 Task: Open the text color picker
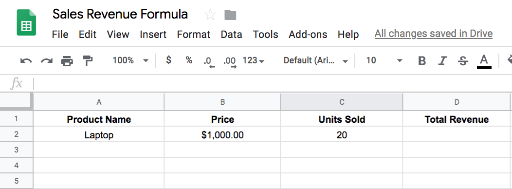point(484,61)
